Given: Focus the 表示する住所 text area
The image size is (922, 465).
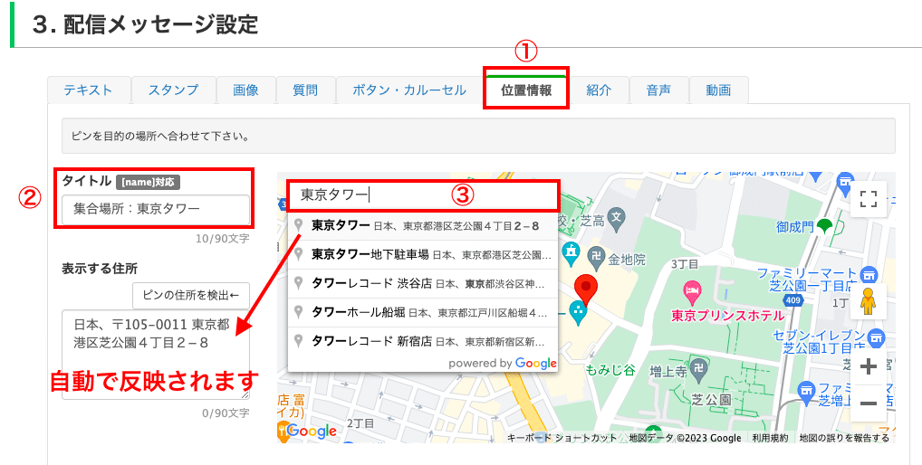Looking at the screenshot, I should click(x=156, y=355).
